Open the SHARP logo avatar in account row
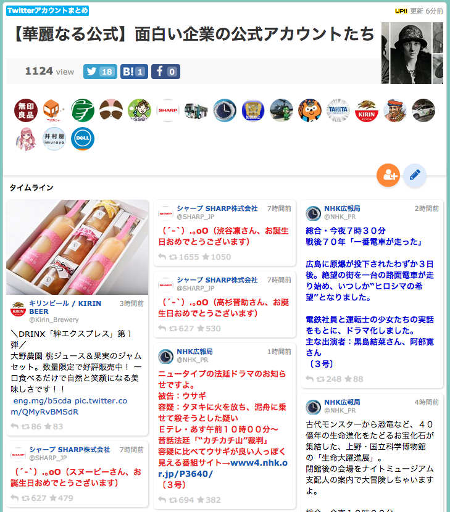Screen dimensions: 450x512 (x=168, y=110)
